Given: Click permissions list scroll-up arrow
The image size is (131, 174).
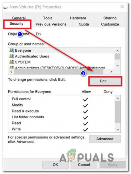Looking at the screenshot, I should pos(118,98).
